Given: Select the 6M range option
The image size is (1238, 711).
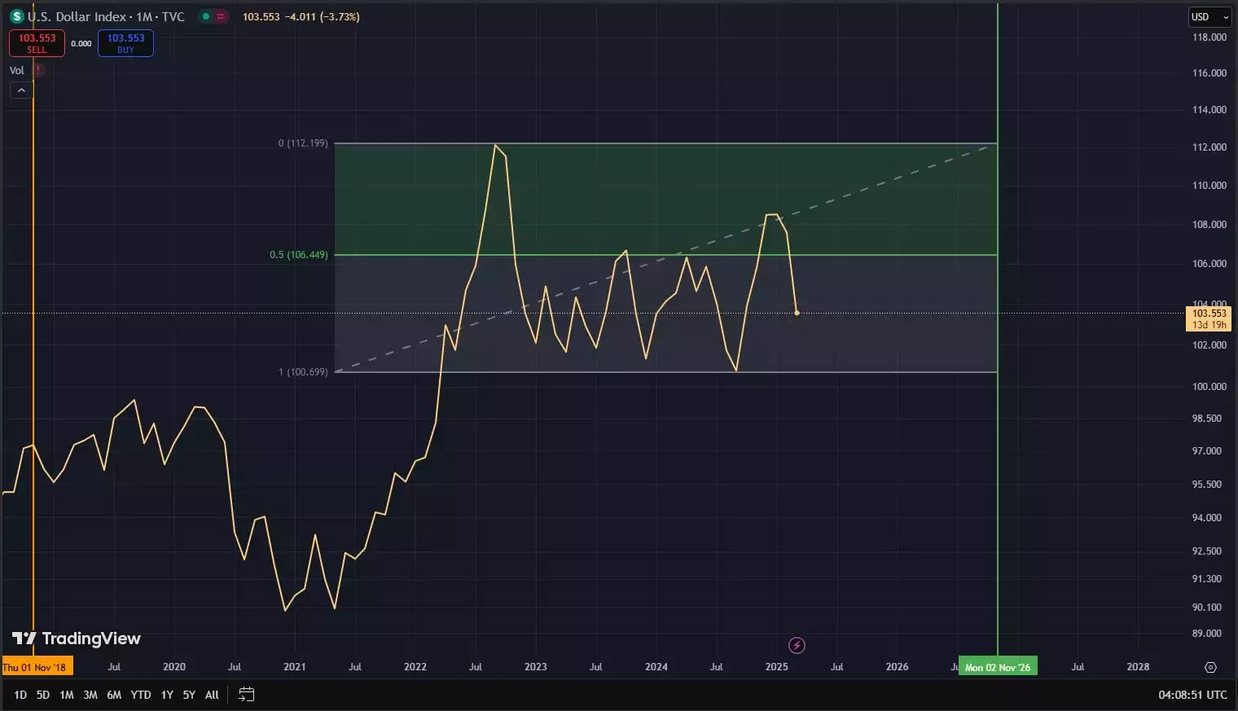Looking at the screenshot, I should tap(113, 695).
